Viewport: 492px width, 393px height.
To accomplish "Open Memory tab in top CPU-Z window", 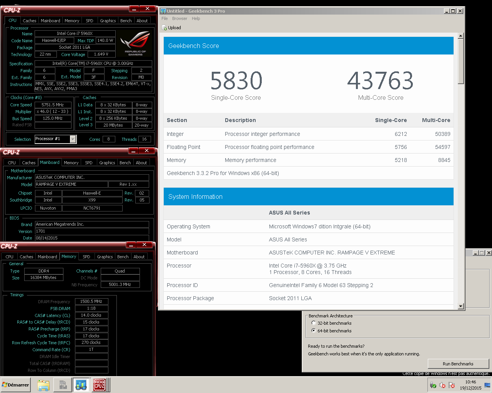I will (x=72, y=21).
